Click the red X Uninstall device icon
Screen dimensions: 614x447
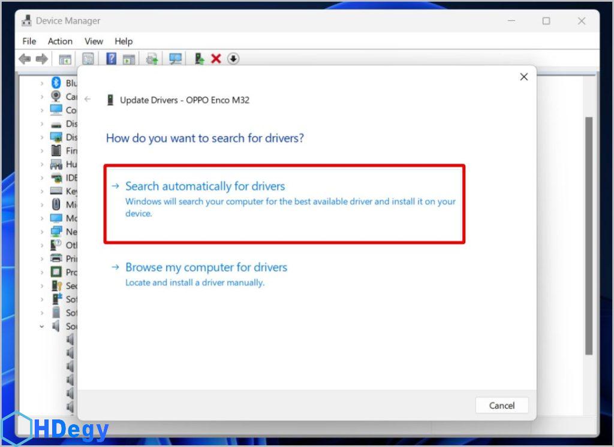tap(216, 59)
